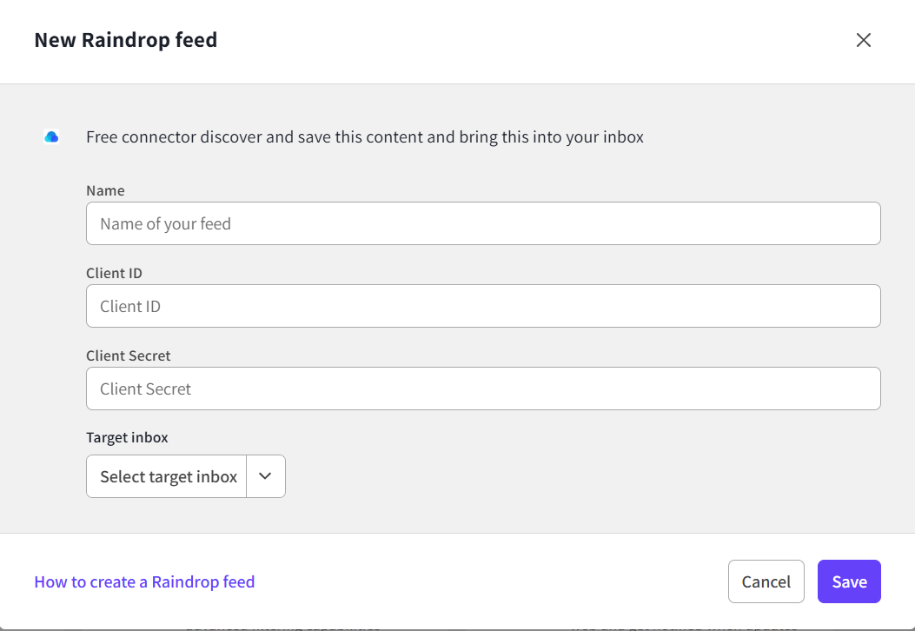Click the 'New Raindrop feed' dialog title
Screen dimensions: 915x631
[x=125, y=40]
